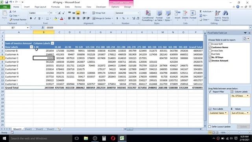Select the Customer D row label
The image size is (252, 142).
[19, 62]
